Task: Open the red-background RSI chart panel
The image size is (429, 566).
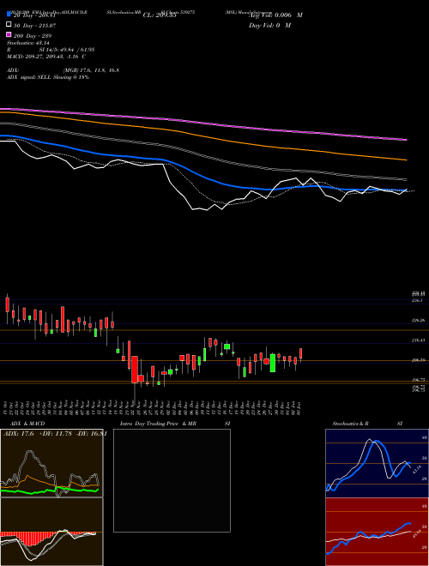Action: tap(377, 532)
